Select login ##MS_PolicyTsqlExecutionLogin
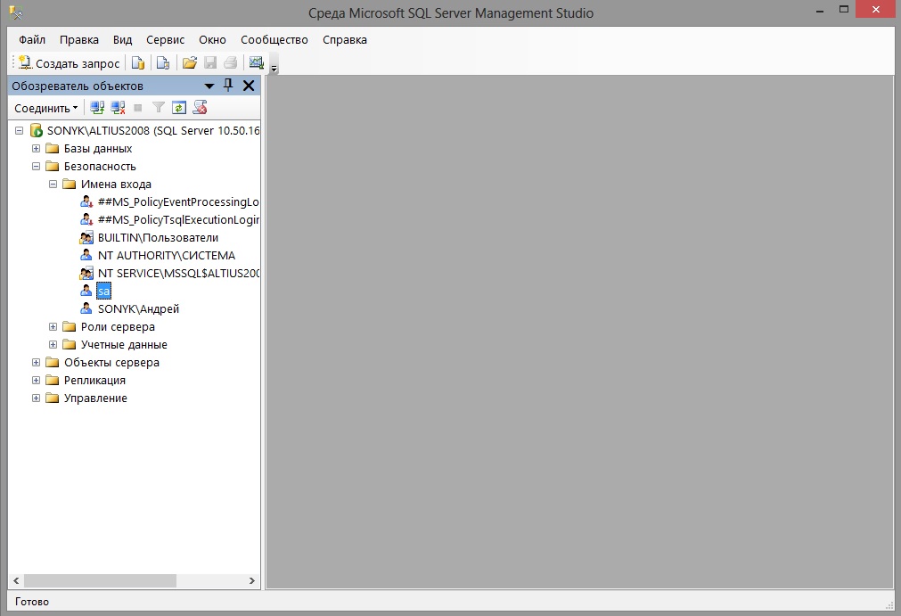 point(178,219)
